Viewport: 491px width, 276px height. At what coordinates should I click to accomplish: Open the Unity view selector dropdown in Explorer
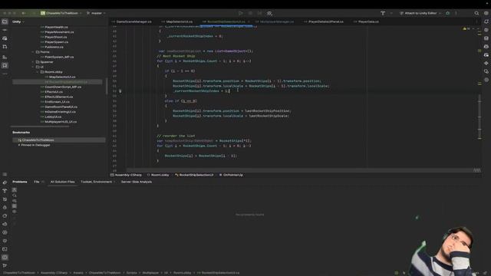18,21
